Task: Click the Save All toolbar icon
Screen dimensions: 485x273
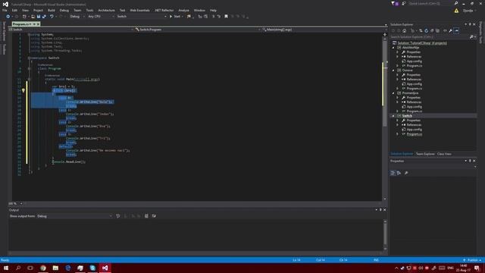Action: click(x=44, y=17)
